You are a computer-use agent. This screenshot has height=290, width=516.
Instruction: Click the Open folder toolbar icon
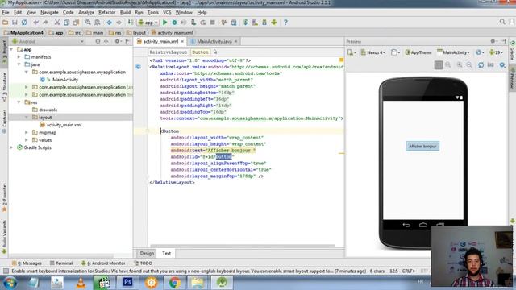point(6,23)
